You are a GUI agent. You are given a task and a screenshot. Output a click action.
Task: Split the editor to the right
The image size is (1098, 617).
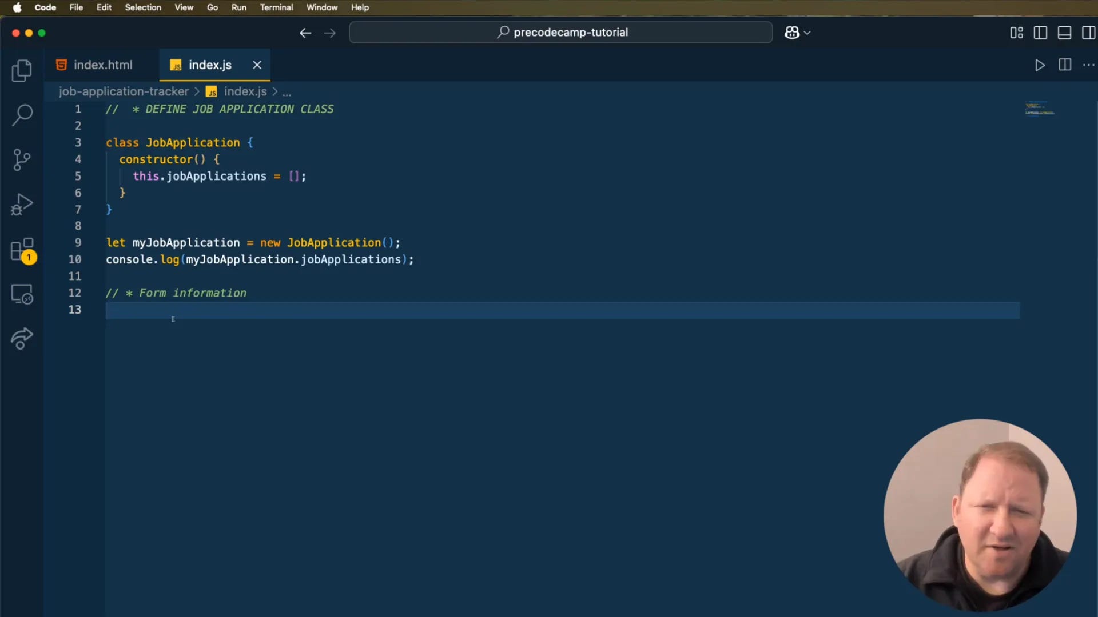pyautogui.click(x=1064, y=65)
